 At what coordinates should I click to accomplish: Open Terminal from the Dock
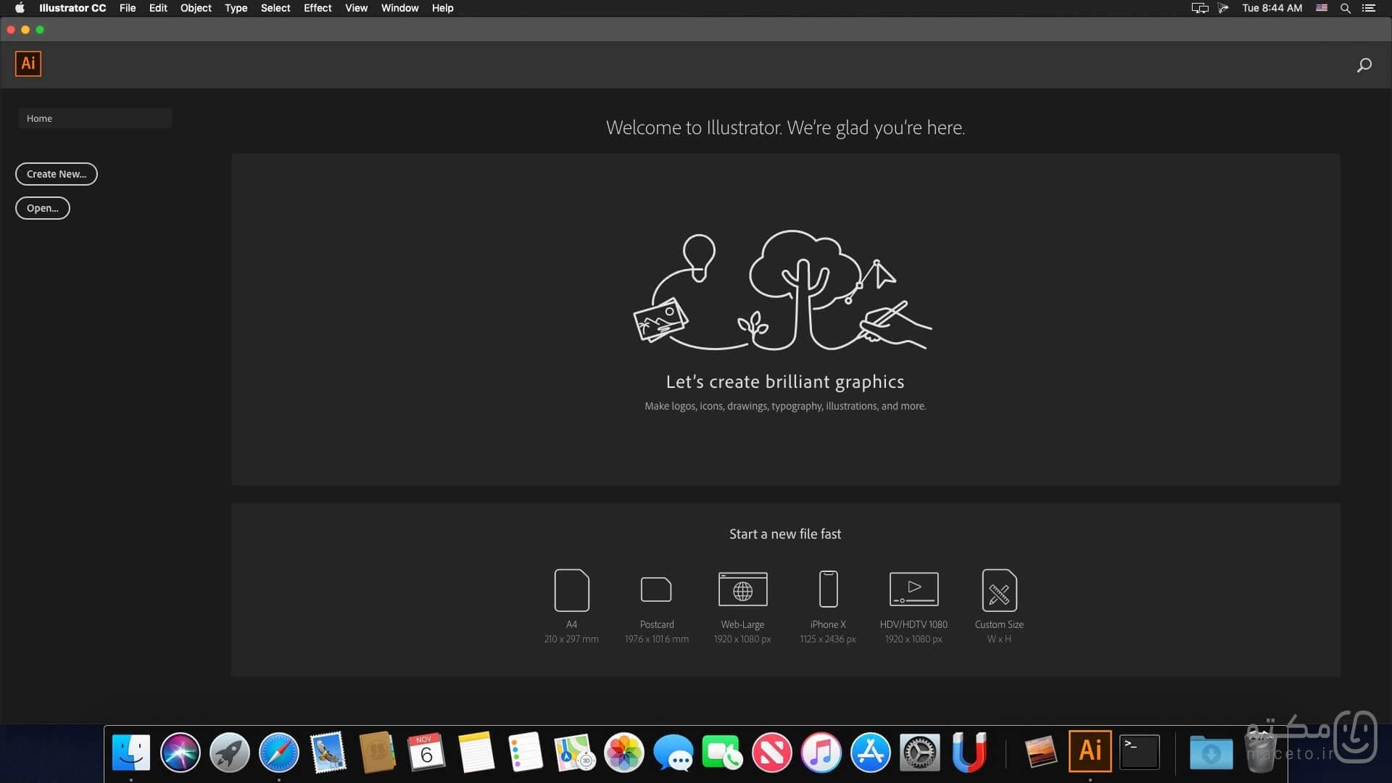click(x=1140, y=753)
